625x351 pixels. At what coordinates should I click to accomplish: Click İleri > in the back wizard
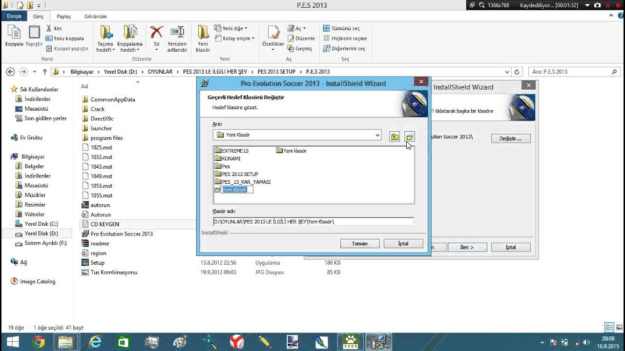pyautogui.click(x=467, y=247)
